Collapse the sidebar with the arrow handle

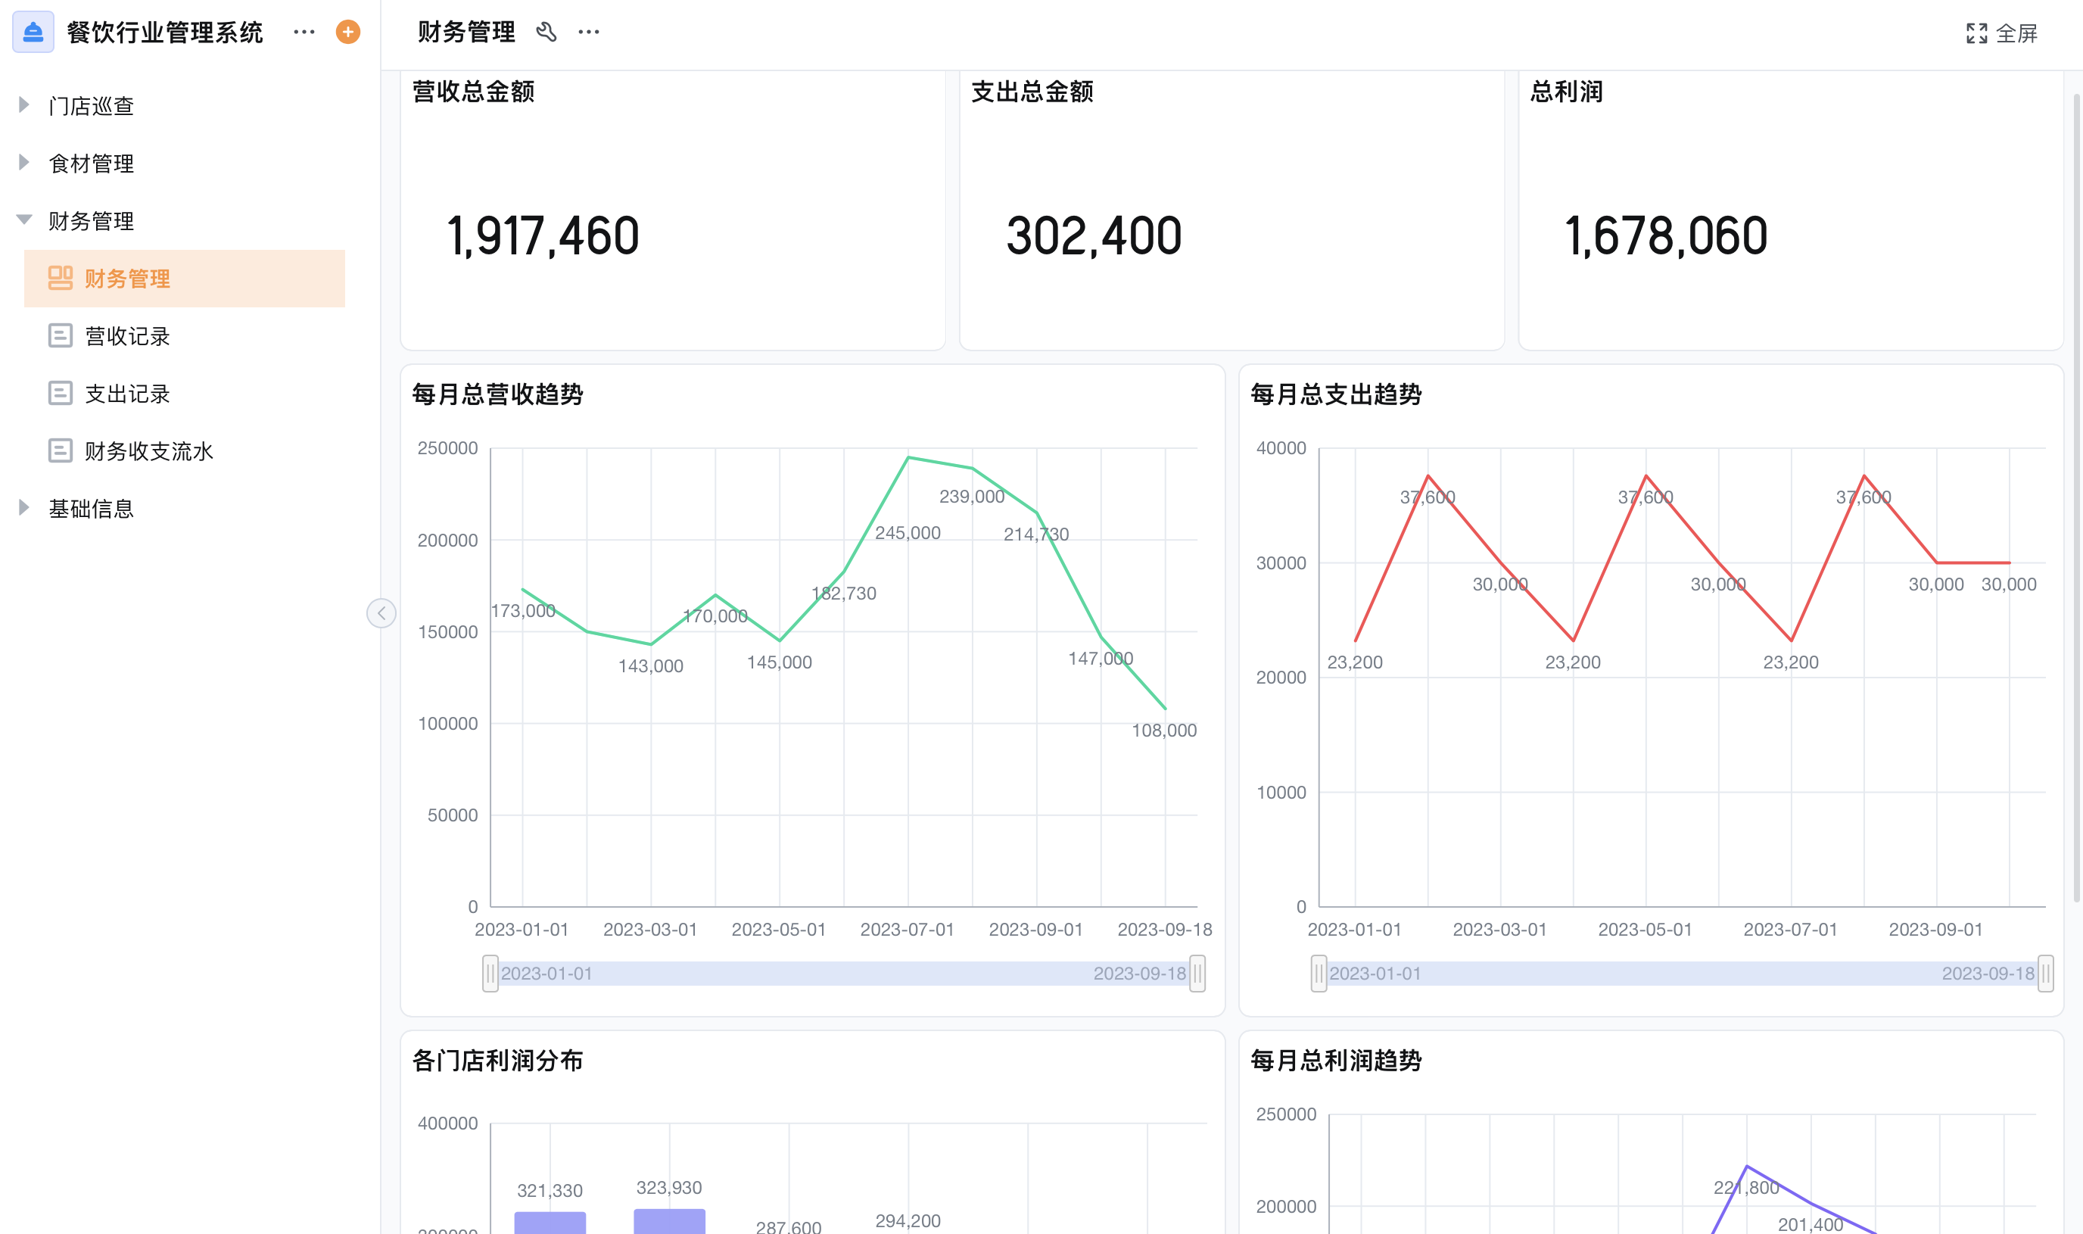point(381,614)
